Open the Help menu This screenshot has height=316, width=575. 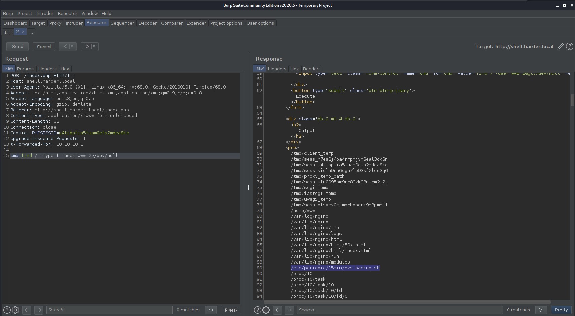pos(106,14)
